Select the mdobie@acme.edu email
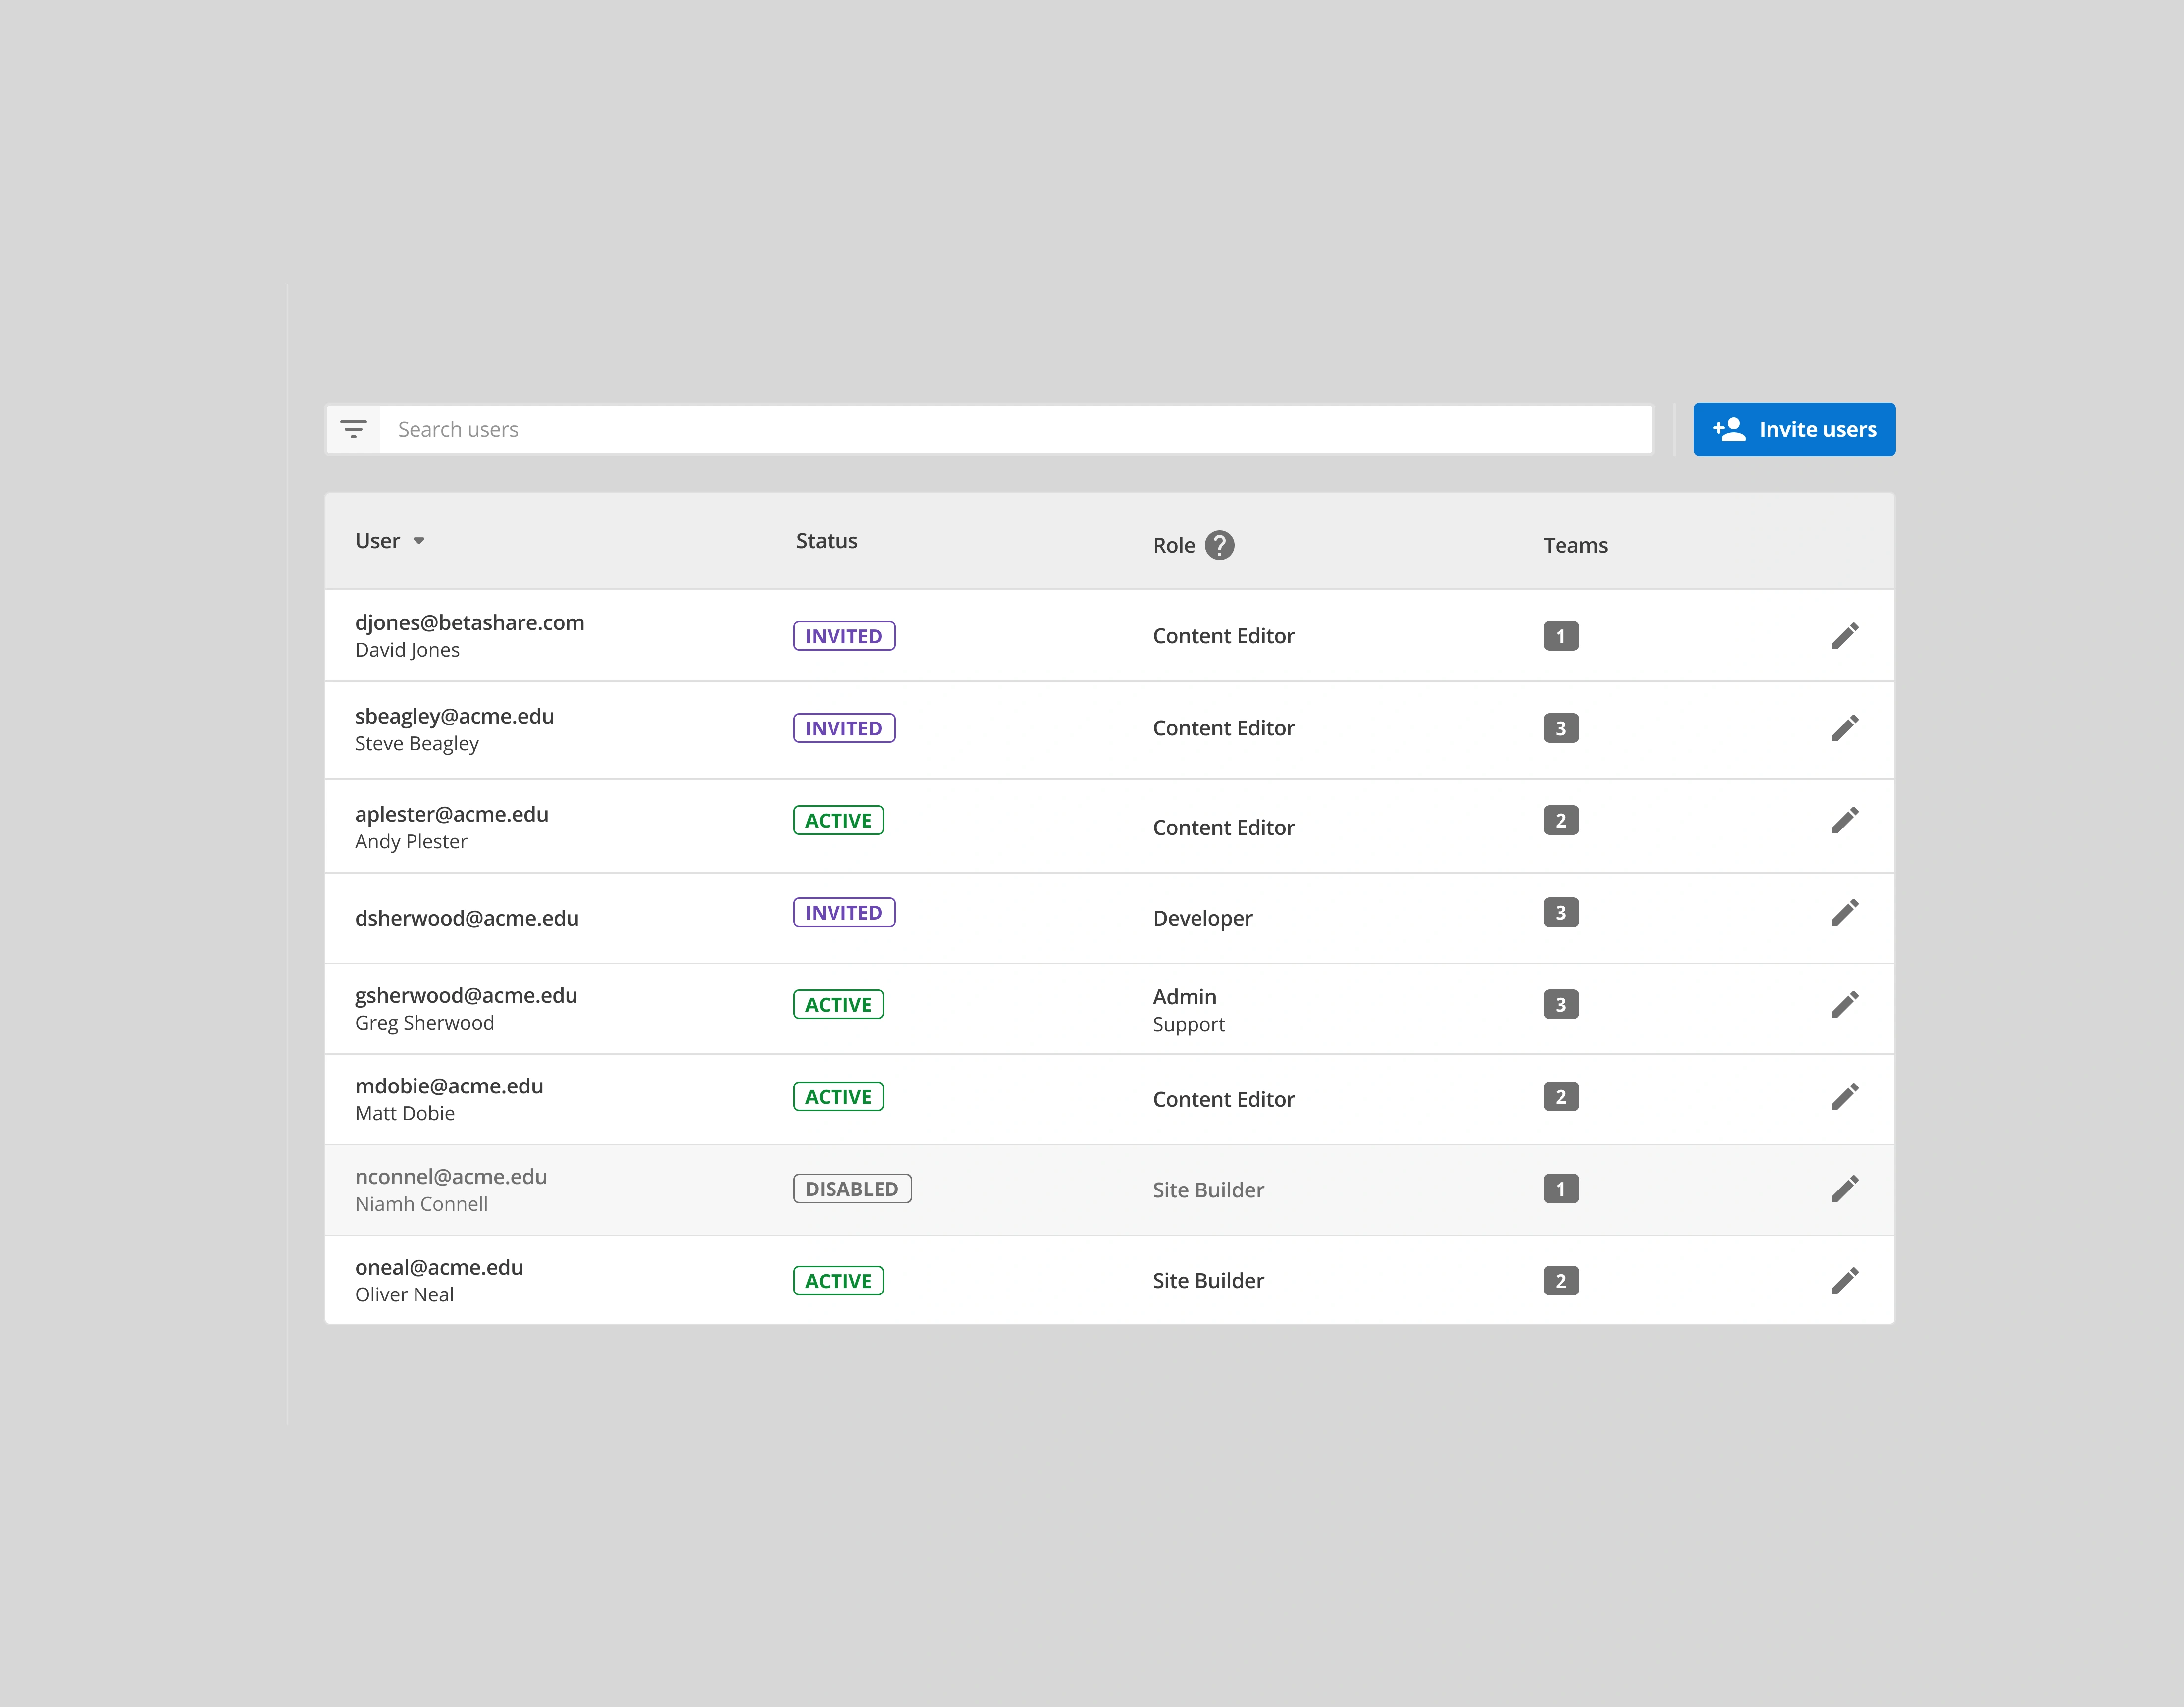This screenshot has width=2184, height=1707. [449, 1087]
